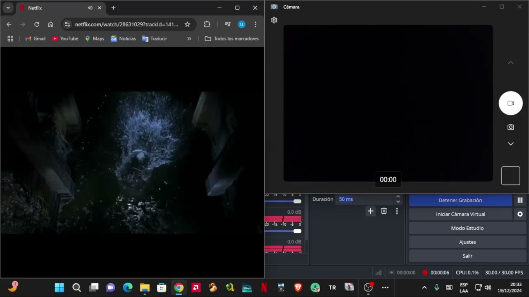
Task: Reload the Netflix page
Action: point(37,24)
